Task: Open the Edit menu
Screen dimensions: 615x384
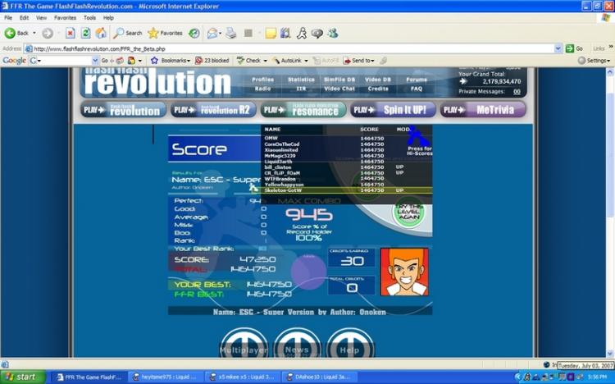Action: [25, 18]
